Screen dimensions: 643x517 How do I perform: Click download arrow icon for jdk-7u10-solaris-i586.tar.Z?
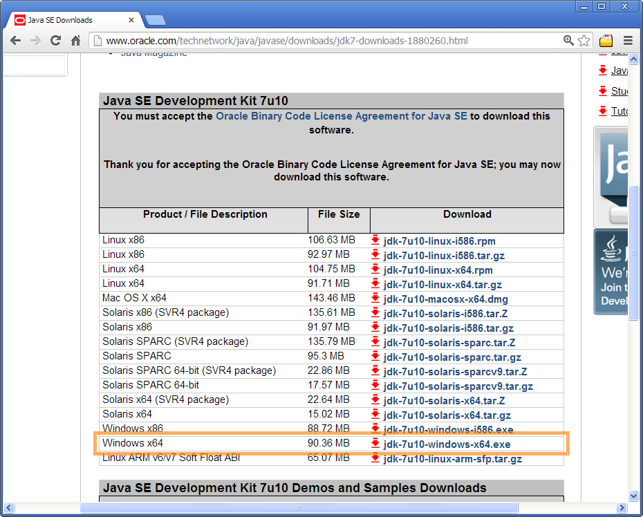tap(375, 312)
